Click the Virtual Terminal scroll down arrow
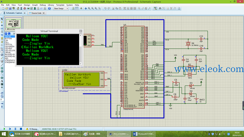The height and width of the screenshot is (137, 244). pos(80,64)
